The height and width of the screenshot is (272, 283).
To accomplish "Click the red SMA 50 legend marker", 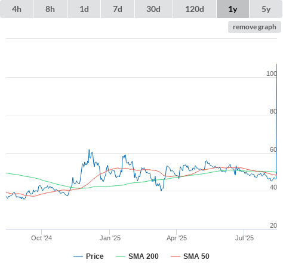I will click(176, 256).
